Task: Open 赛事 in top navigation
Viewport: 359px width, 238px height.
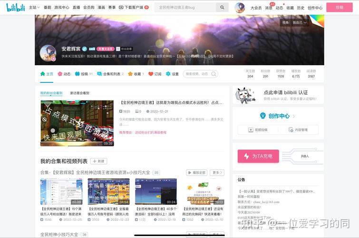Action: (112, 8)
